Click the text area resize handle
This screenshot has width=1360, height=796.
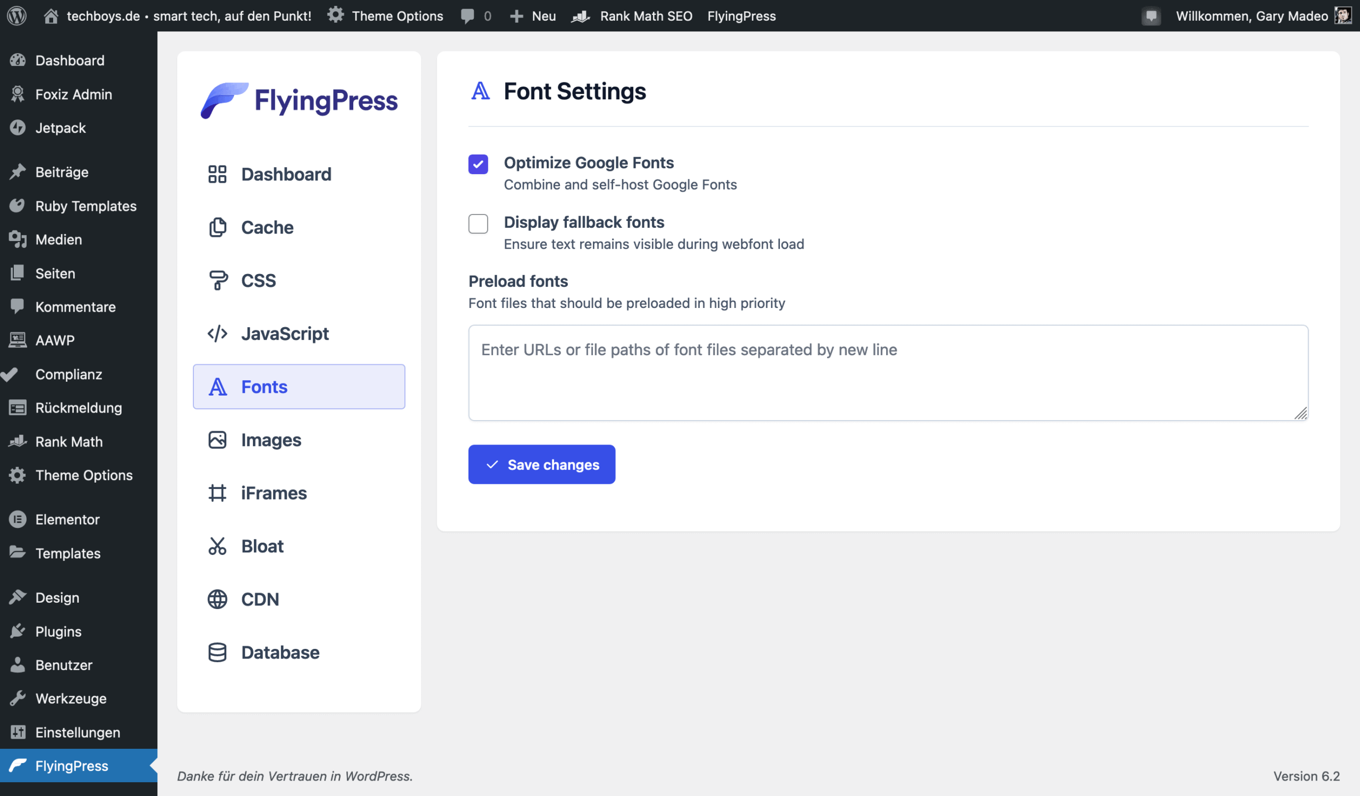[1300, 413]
